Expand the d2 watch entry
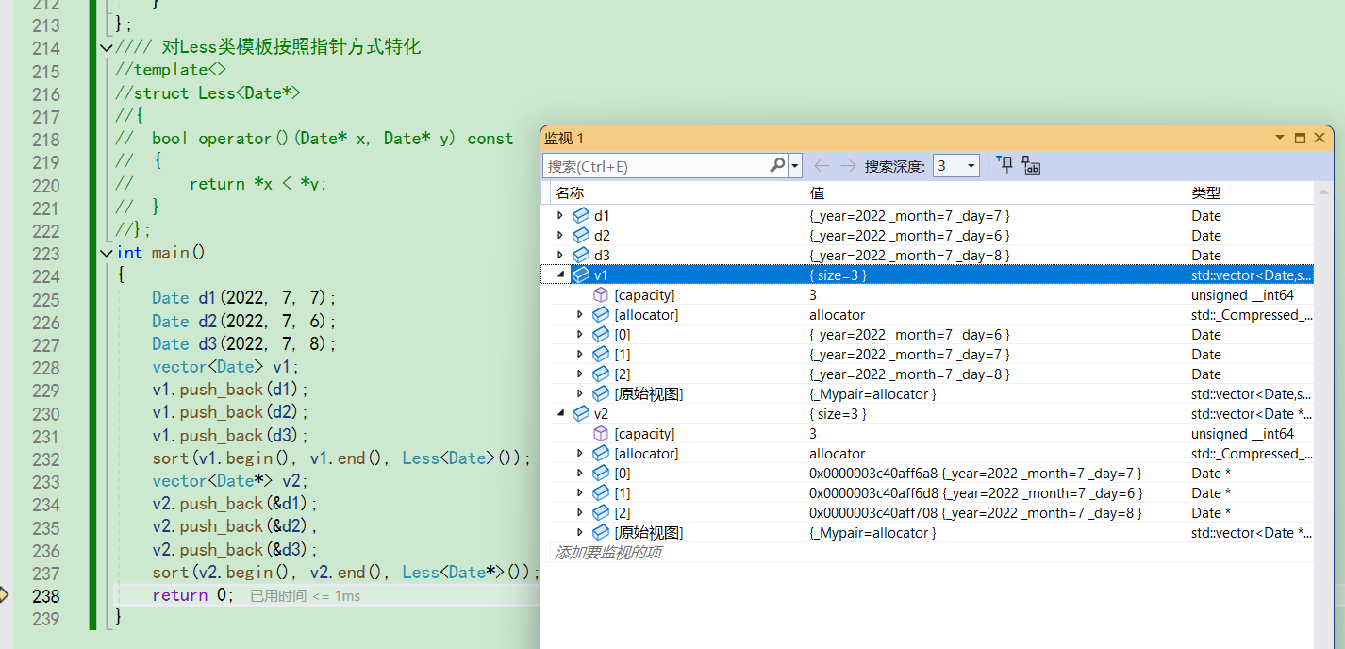1345x649 pixels. pos(560,235)
